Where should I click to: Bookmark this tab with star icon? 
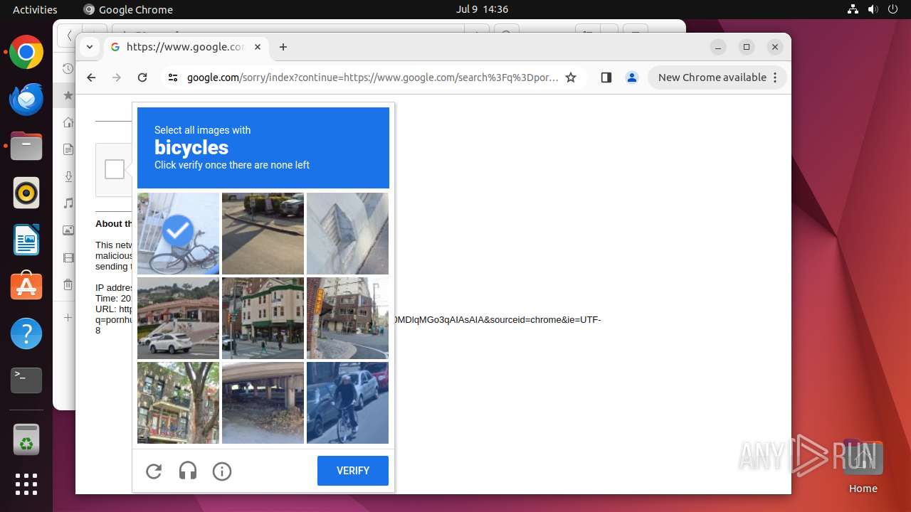click(x=571, y=78)
